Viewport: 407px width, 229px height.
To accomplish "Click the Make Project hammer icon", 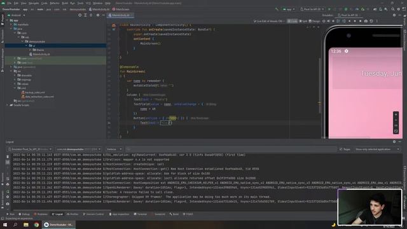I will point(277,10).
